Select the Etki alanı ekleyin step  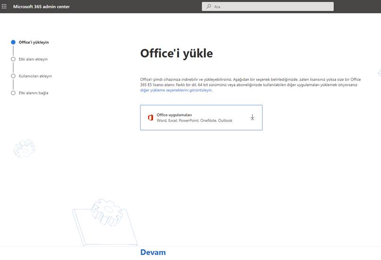(34, 59)
